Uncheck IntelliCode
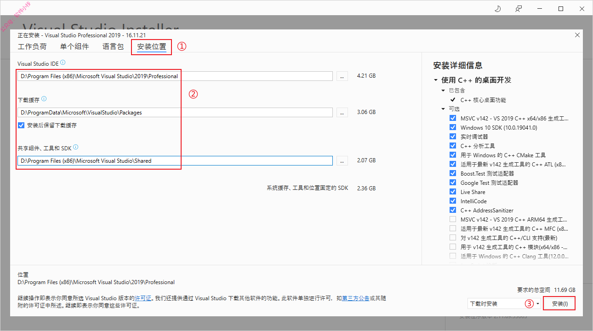 tap(453, 201)
